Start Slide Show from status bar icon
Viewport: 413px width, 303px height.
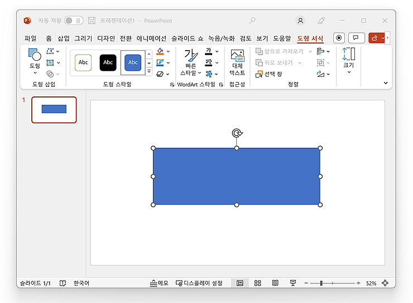(293, 283)
